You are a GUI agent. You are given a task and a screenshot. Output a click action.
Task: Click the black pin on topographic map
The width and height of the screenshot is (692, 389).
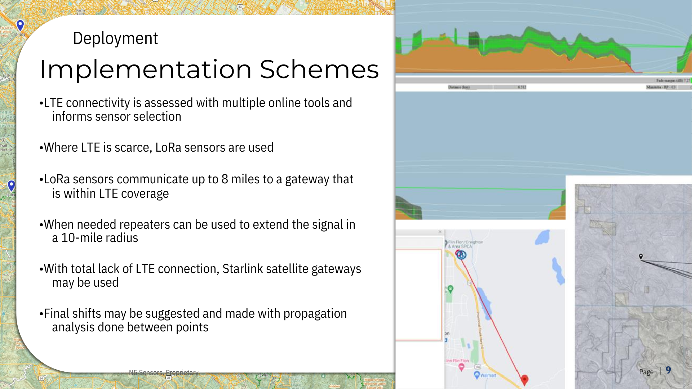(641, 256)
